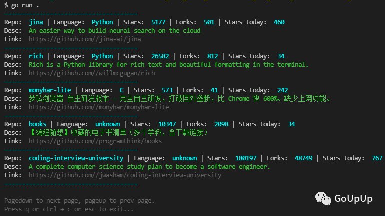Click "A complete computer science study plan" description

click(149, 167)
